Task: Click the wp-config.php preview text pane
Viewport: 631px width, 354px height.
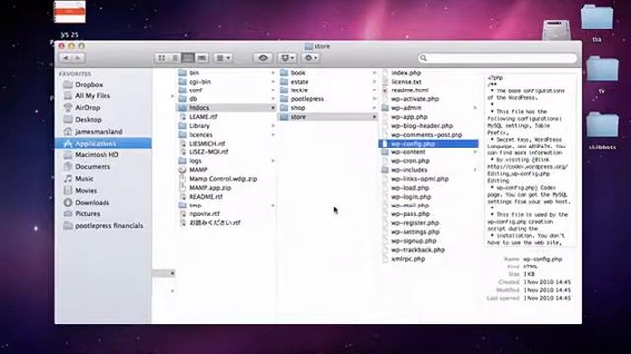Action: click(x=529, y=159)
